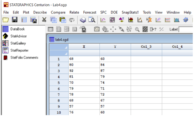Screen dimensions: 194x116
Task: Click the X cell with value 81
Action: (x=84, y=77)
